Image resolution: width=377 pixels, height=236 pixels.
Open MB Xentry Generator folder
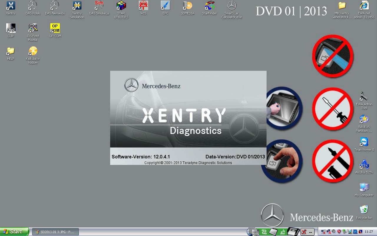pos(342,10)
